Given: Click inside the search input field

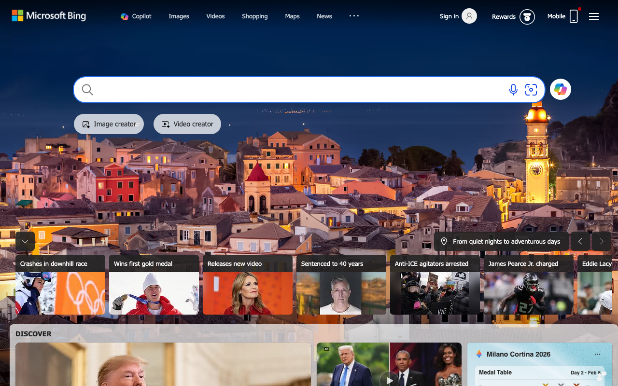Looking at the screenshot, I should coord(290,89).
